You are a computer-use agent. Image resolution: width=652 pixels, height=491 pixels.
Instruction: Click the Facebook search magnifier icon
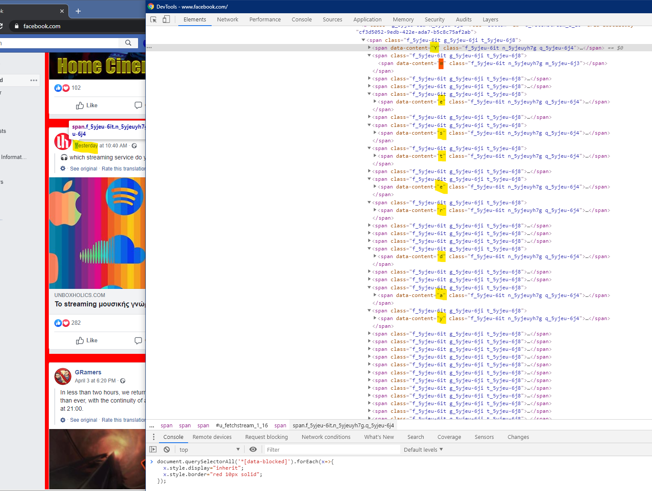tap(128, 43)
